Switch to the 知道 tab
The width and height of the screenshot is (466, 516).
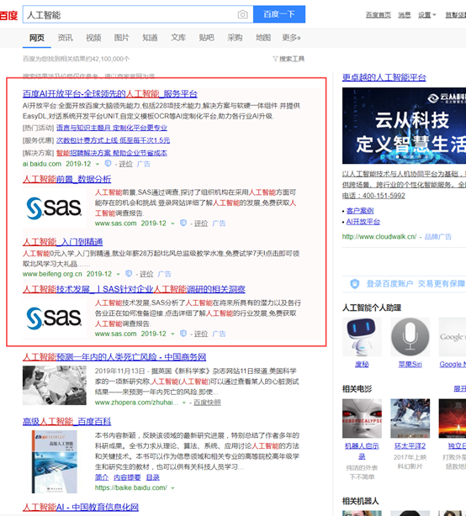pyautogui.click(x=150, y=38)
